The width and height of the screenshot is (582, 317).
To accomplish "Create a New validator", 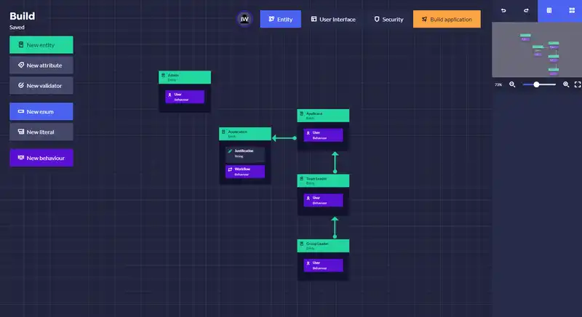I will point(41,86).
